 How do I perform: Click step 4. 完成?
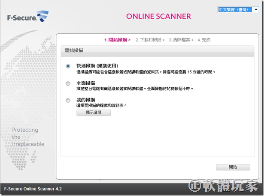tap(204, 40)
